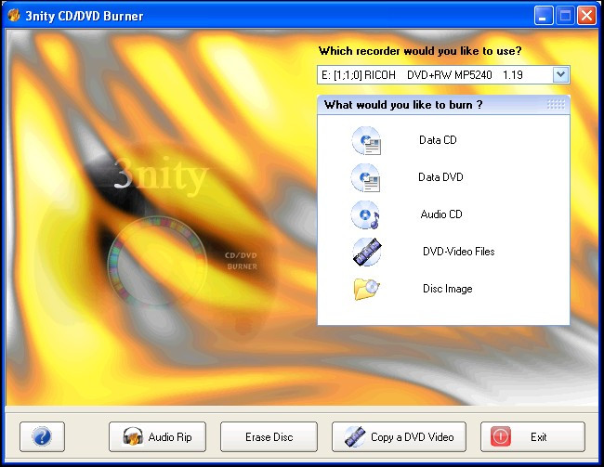Open help with the question mark button
Screen dimensions: 604x467
coord(42,436)
